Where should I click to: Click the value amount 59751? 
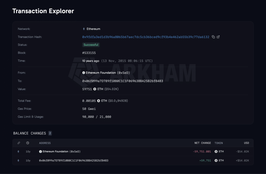87,89
